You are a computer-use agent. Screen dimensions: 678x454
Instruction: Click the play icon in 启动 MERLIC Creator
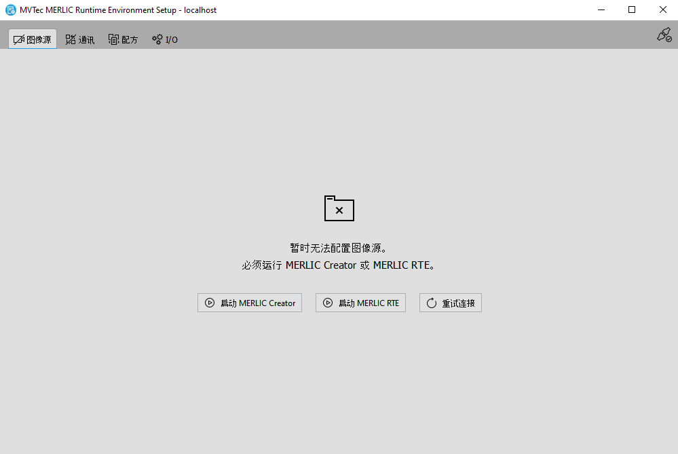click(210, 303)
